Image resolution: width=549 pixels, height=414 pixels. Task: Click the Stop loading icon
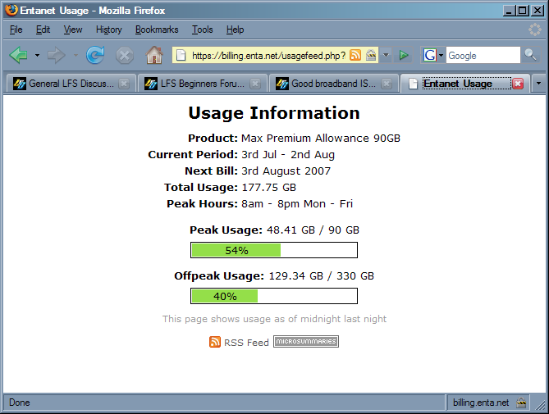(125, 56)
